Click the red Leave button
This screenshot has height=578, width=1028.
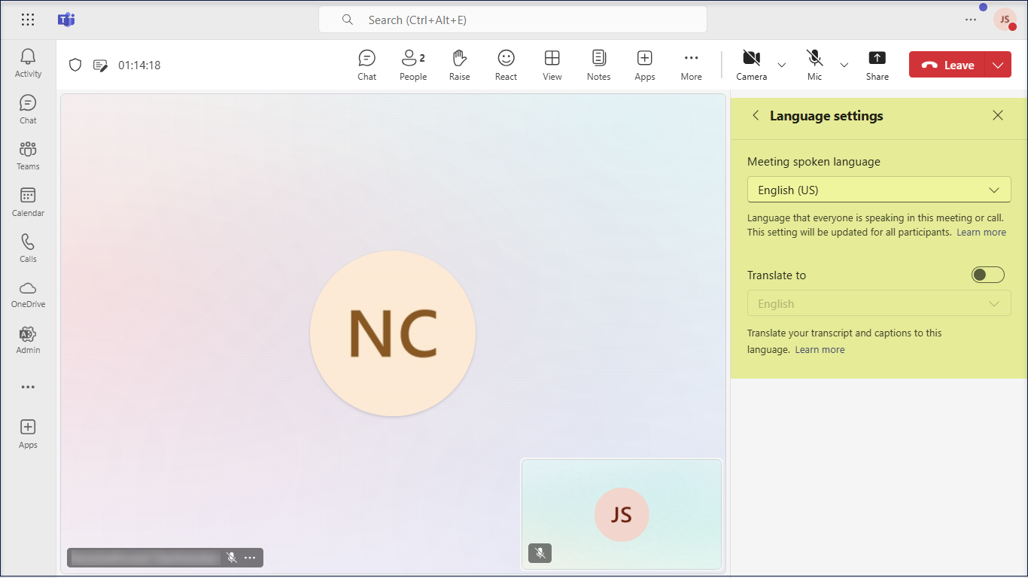(x=947, y=65)
